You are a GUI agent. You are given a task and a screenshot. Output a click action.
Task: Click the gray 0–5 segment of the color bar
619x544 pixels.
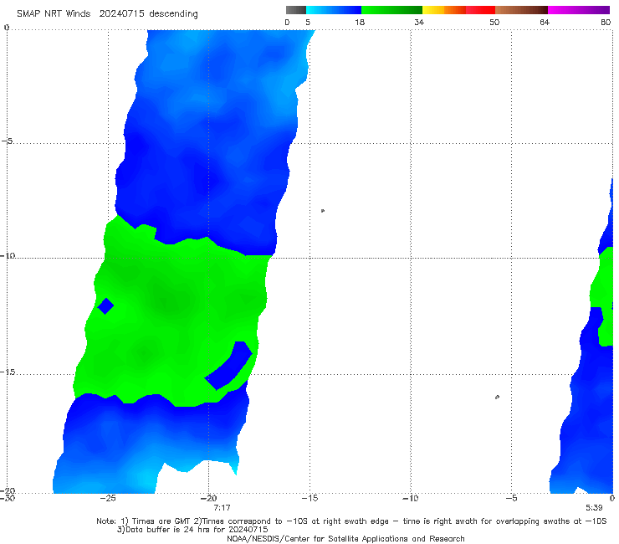(x=296, y=10)
